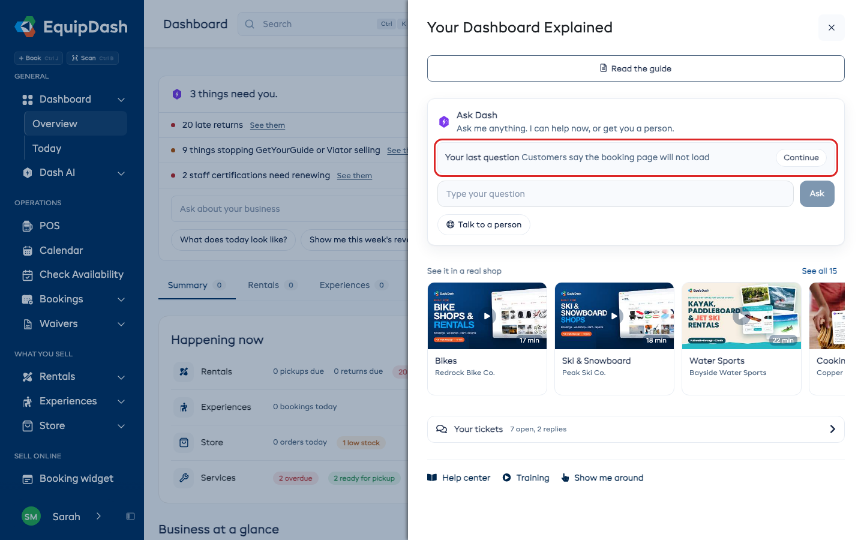The image size is (864, 540).
Task: Click the Book button in sidebar
Action: click(38, 58)
